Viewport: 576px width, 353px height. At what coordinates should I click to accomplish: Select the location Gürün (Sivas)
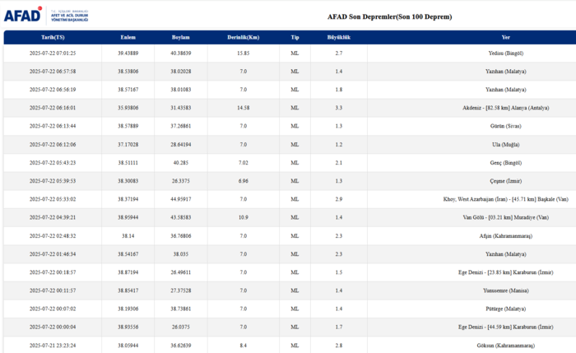click(506, 126)
